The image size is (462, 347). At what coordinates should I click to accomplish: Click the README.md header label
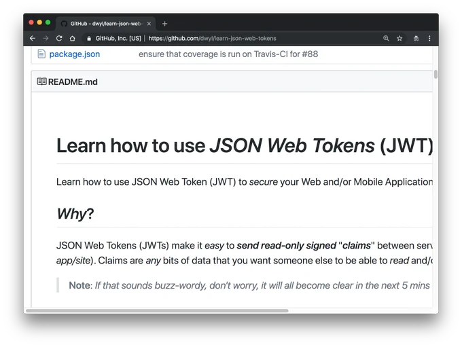tap(73, 82)
